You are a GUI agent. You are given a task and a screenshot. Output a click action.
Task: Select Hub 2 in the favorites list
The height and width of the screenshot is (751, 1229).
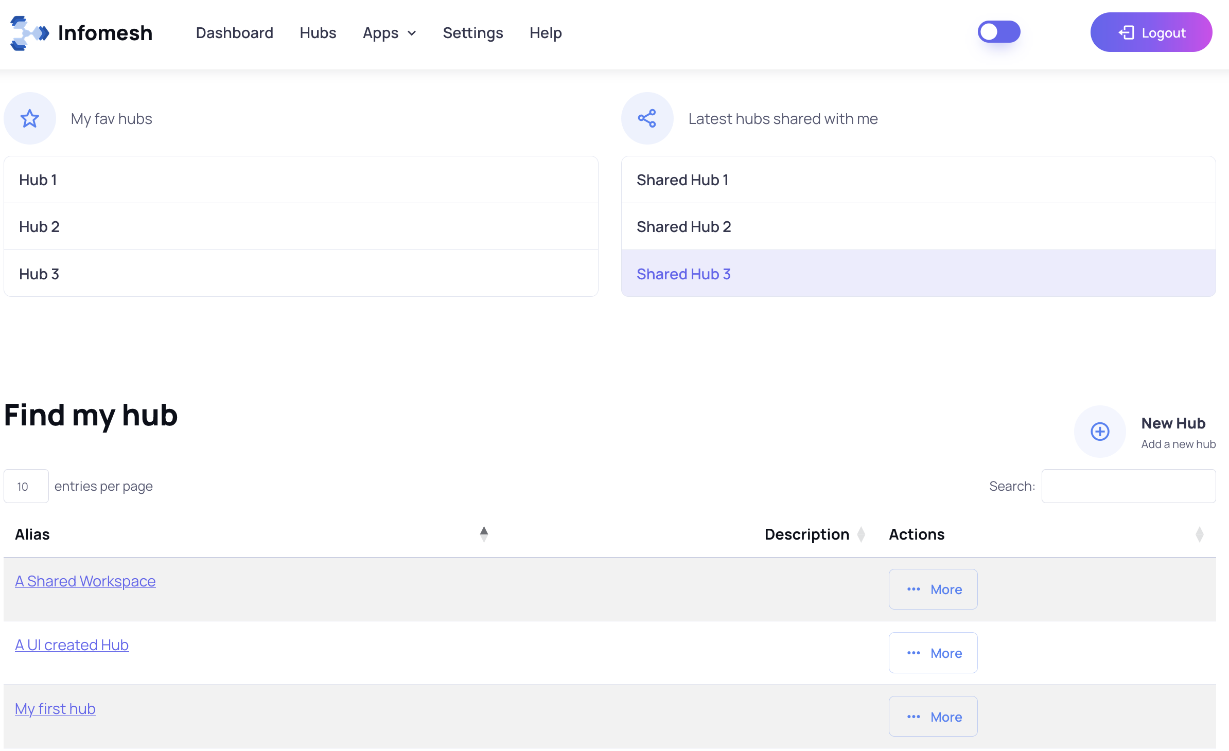tap(39, 226)
